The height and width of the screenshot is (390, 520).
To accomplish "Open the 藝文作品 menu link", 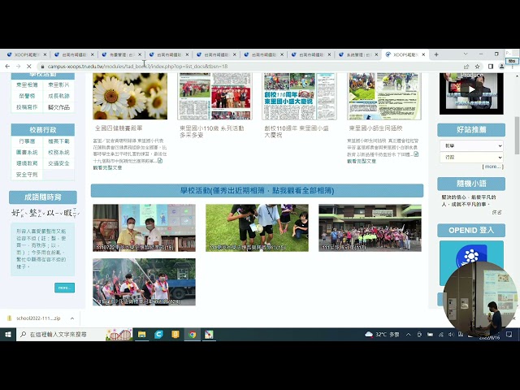I will 58,107.
